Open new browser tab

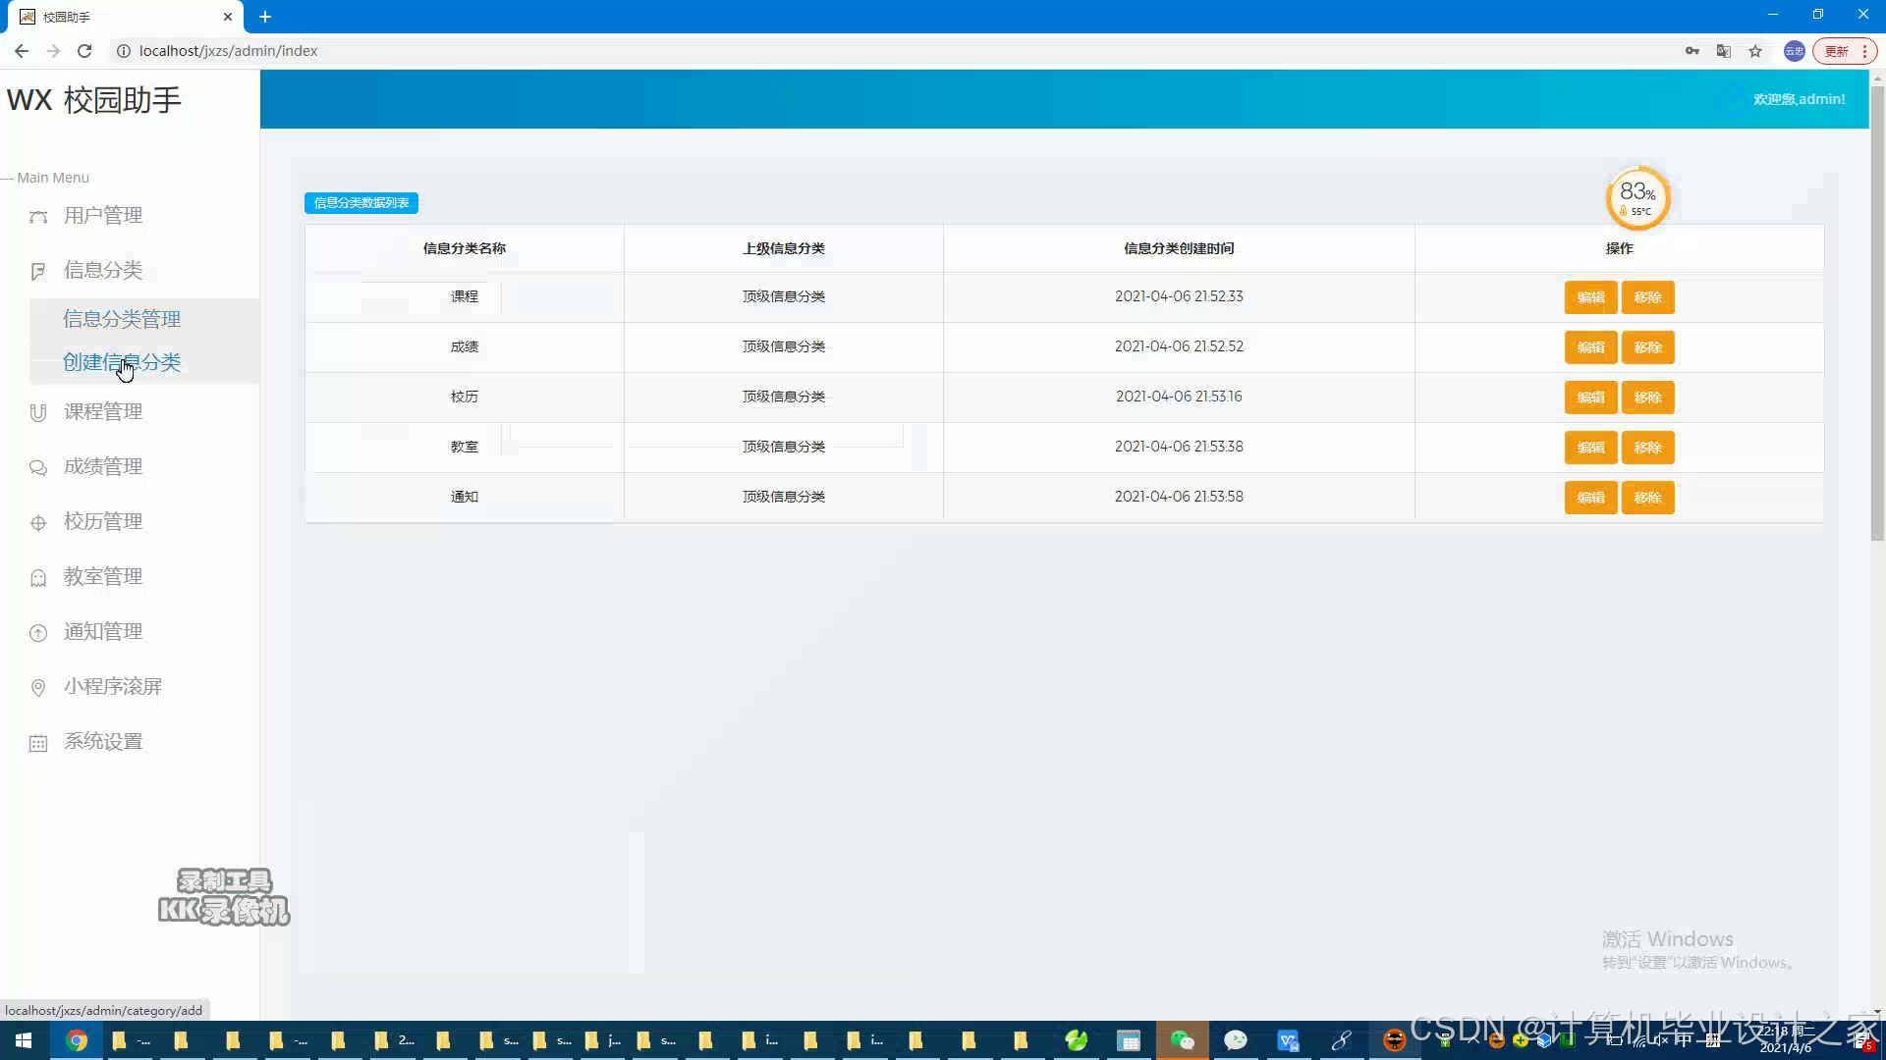265,17
